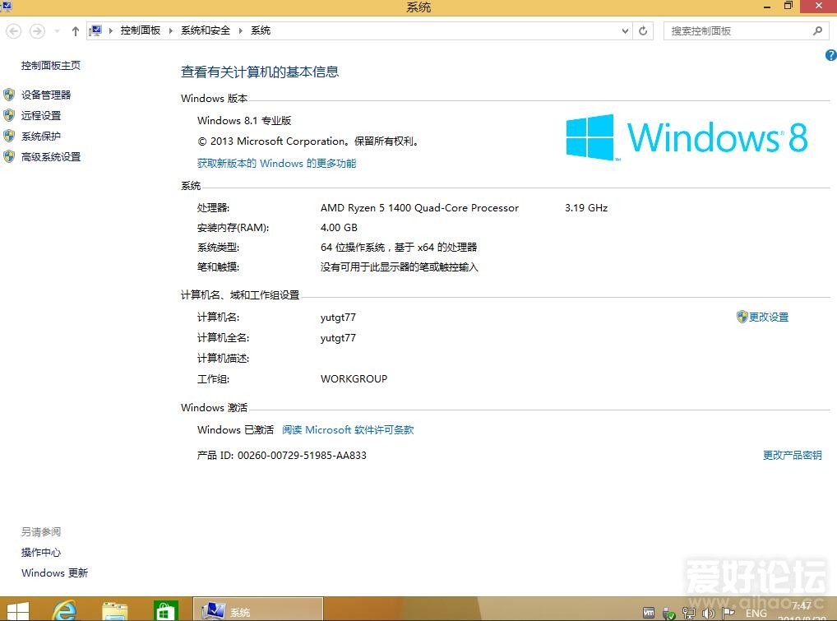Open 操作中心 under 另请参阅
The height and width of the screenshot is (621, 837).
[41, 552]
